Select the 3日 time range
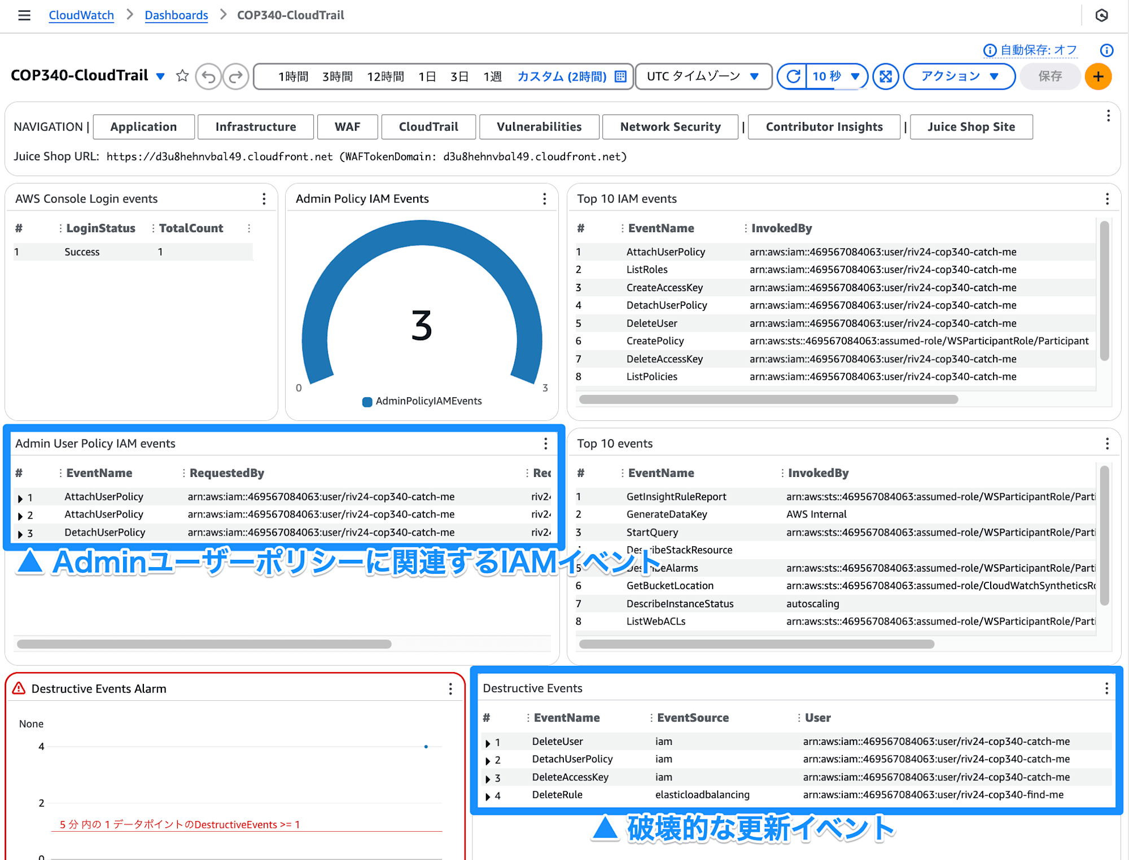Image resolution: width=1129 pixels, height=860 pixels. pos(459,76)
